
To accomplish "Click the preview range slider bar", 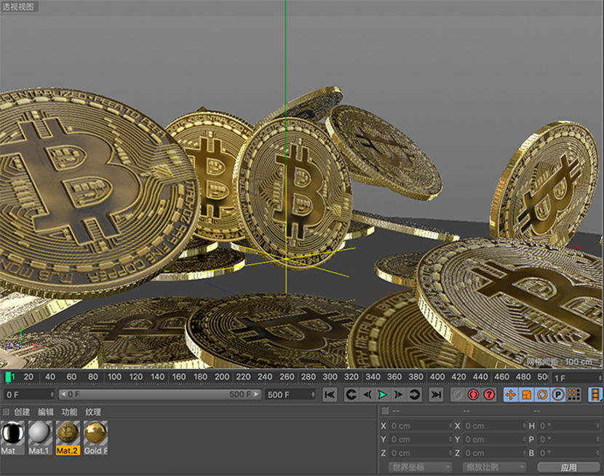I will click(160, 394).
